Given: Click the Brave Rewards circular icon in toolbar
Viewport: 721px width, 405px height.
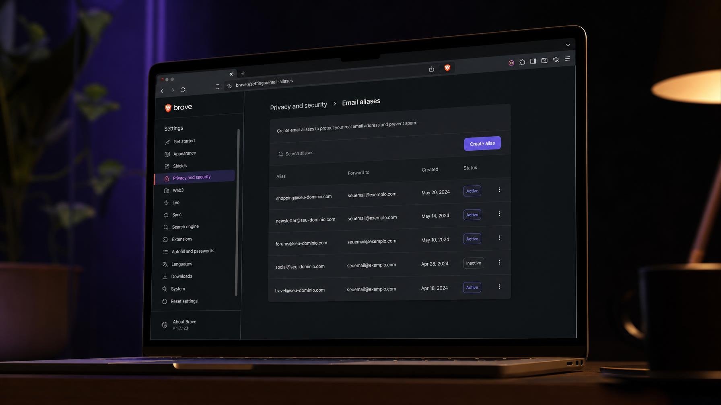Looking at the screenshot, I should [511, 63].
